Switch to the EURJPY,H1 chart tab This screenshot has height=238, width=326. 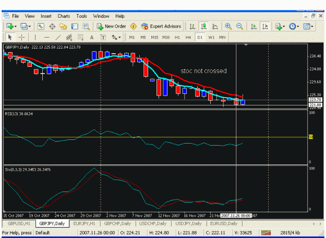[x=84, y=223]
